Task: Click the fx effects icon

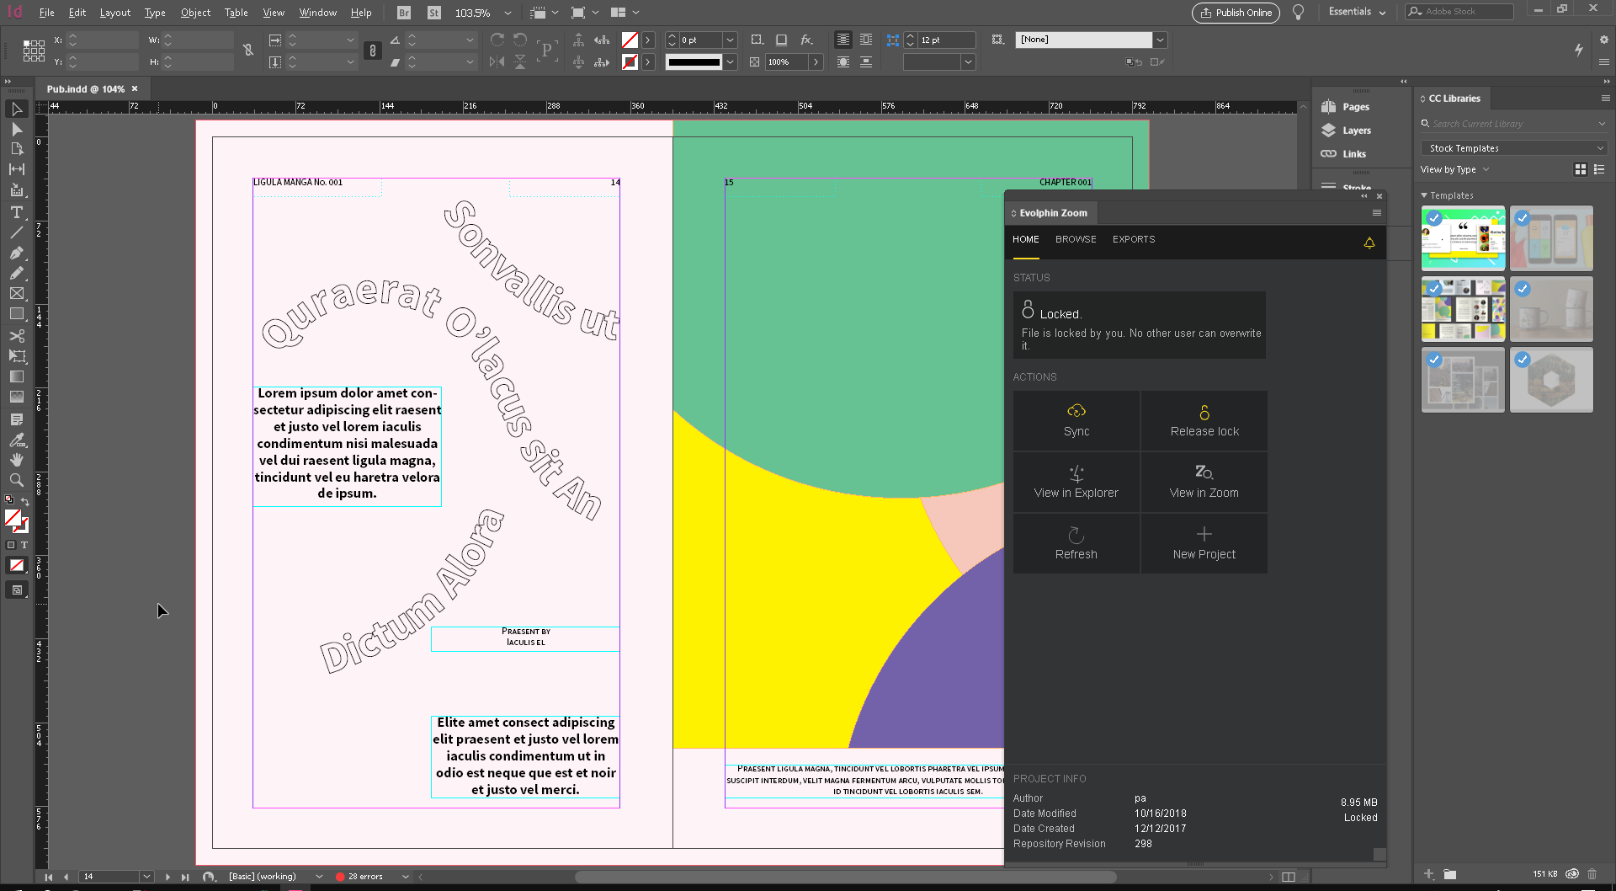Action: click(806, 40)
